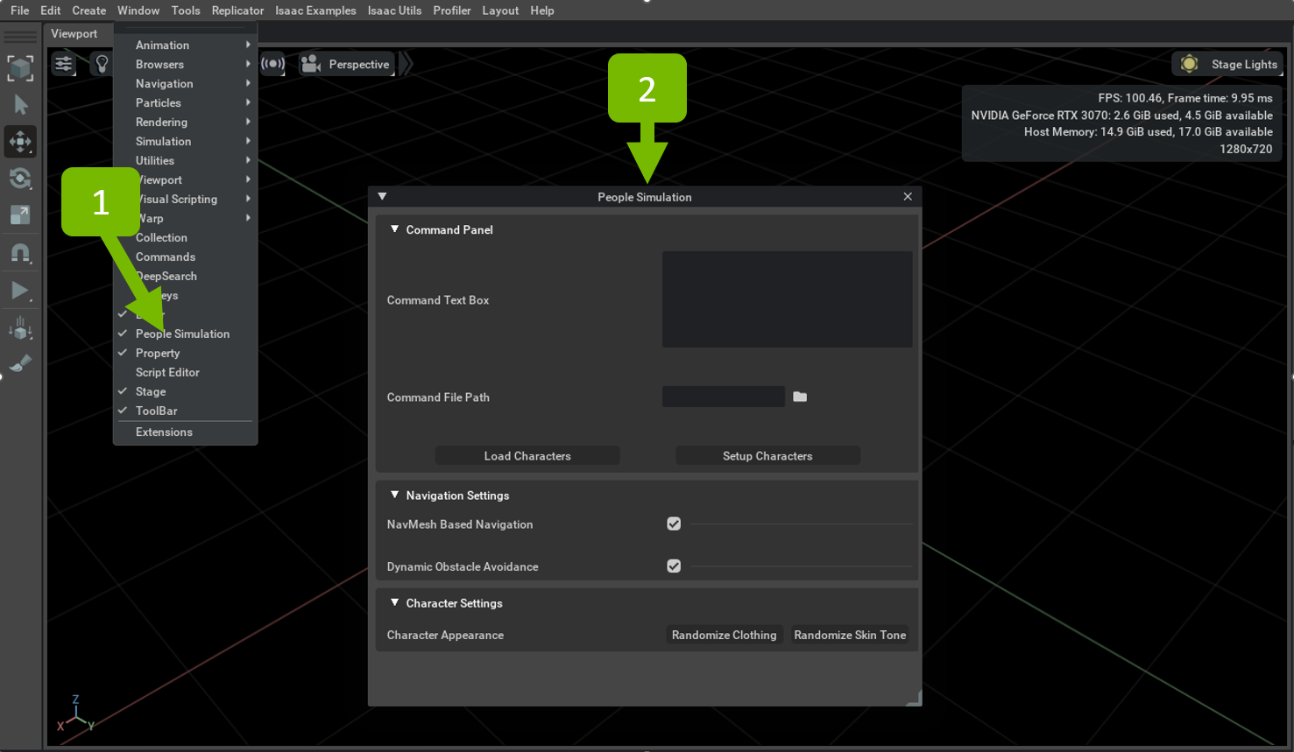Viewport: 1294px width, 752px height.
Task: Activate the Move gizmo tool
Action: coord(20,142)
